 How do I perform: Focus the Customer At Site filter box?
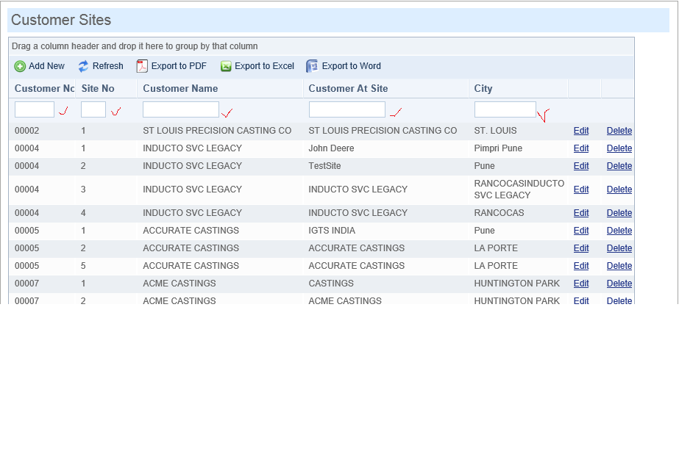(x=347, y=109)
